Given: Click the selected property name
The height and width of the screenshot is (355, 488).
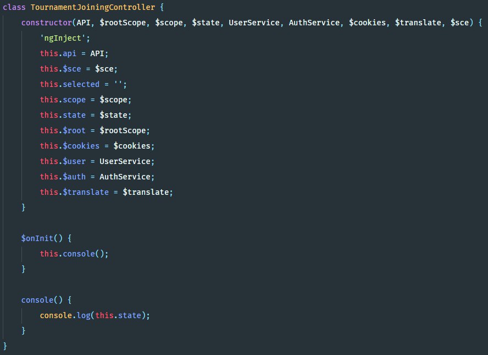Looking at the screenshot, I should (x=81, y=85).
